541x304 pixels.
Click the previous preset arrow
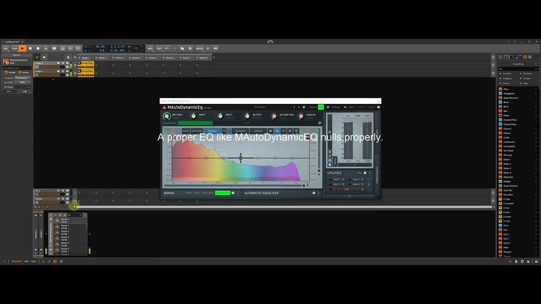click(x=294, y=107)
